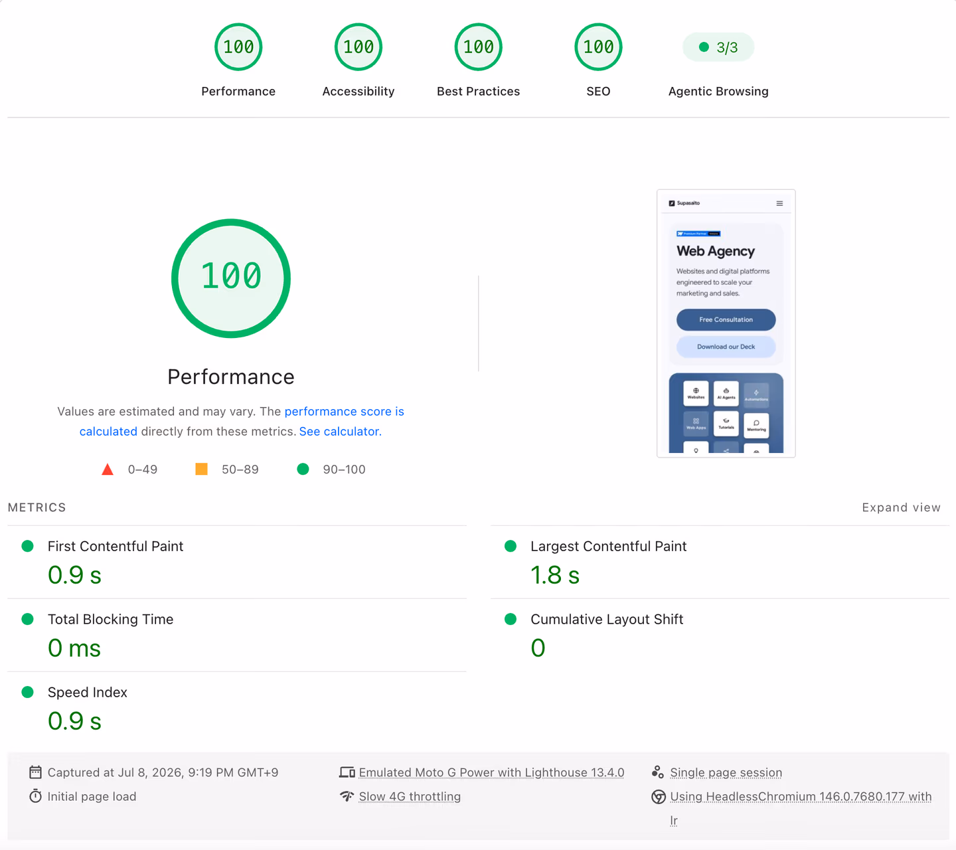Open Slow 4G throttling details
Viewport: 956px width, 850px height.
pos(410,796)
